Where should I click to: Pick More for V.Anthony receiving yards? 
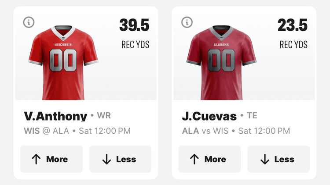[51, 159]
